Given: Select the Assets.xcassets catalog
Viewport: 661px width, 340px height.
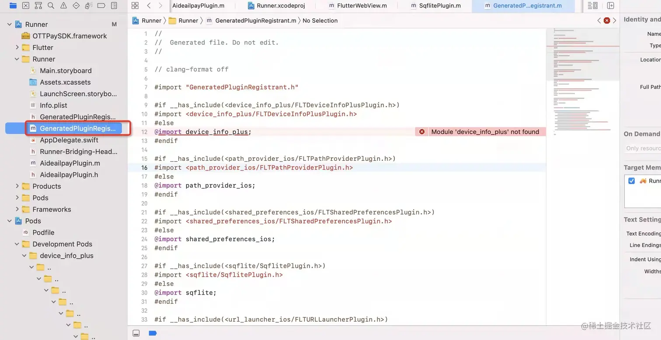Looking at the screenshot, I should (x=65, y=82).
